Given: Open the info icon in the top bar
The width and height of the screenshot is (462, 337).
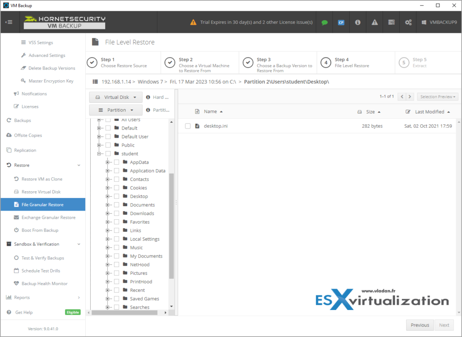Looking at the screenshot, I should tap(357, 22).
